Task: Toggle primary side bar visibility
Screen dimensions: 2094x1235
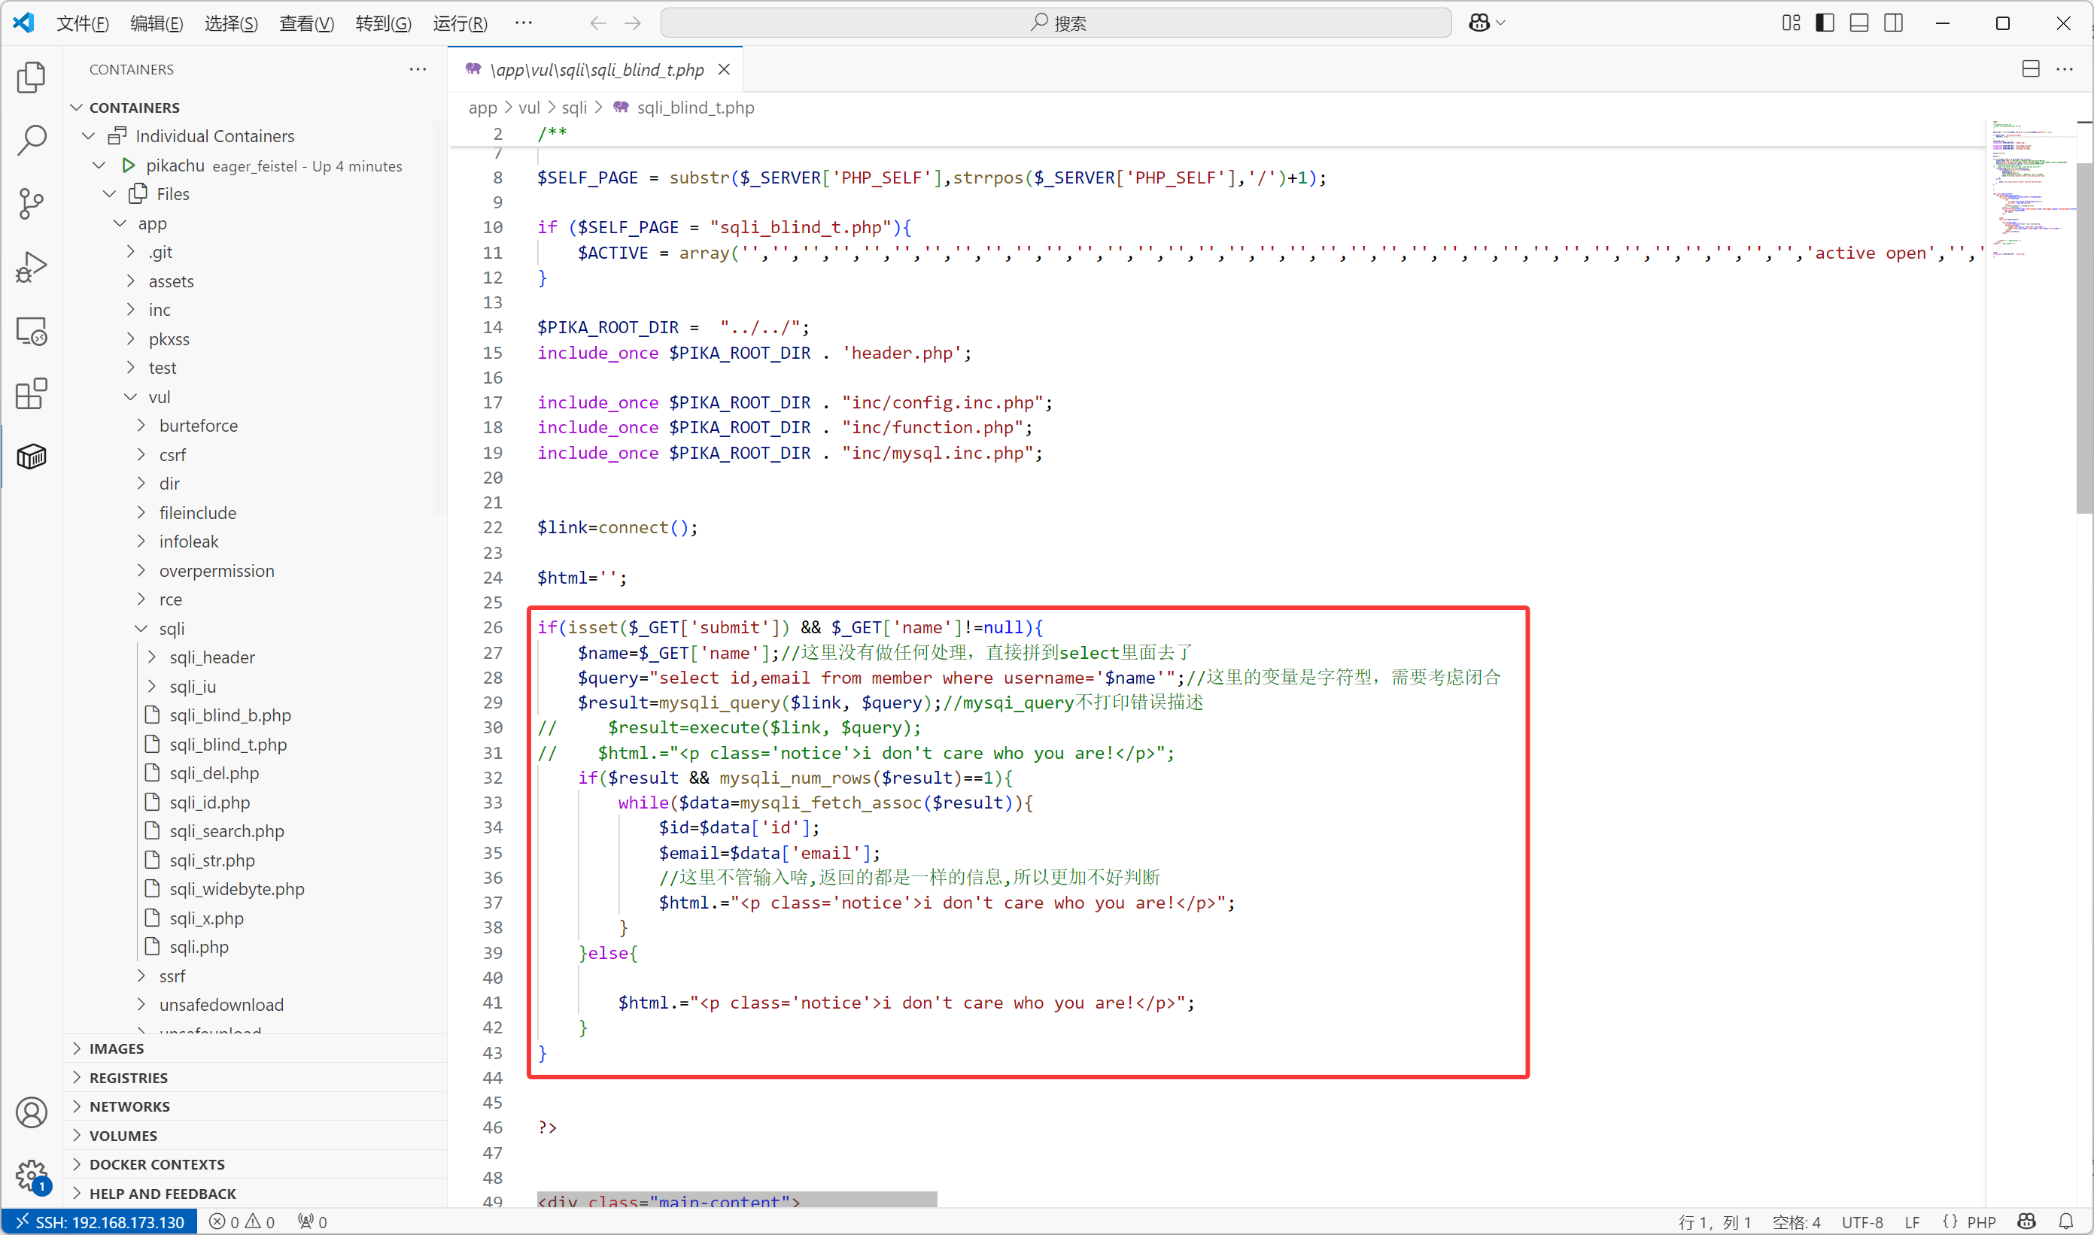Action: (x=1825, y=23)
